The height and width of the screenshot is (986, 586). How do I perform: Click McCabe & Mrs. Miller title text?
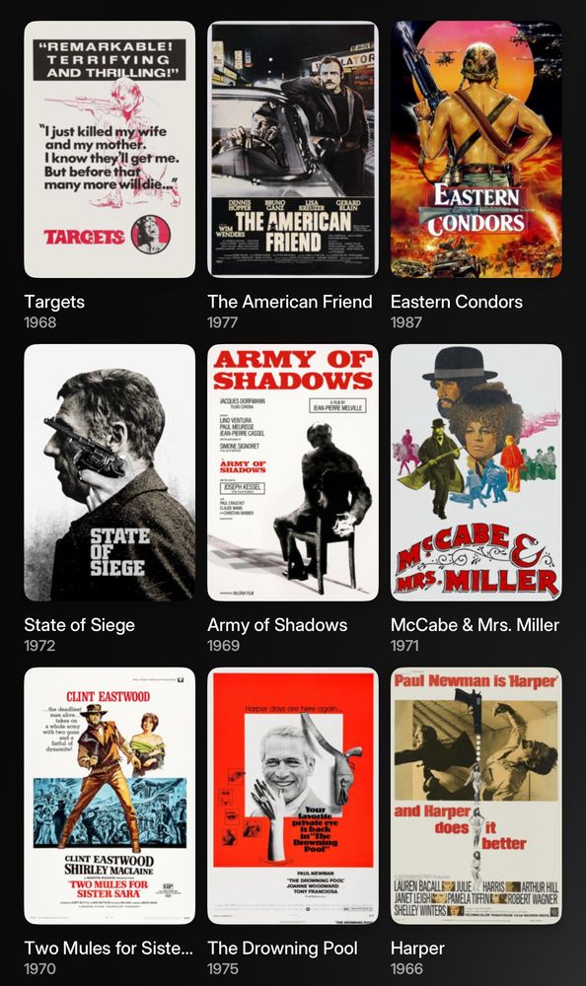tap(475, 625)
